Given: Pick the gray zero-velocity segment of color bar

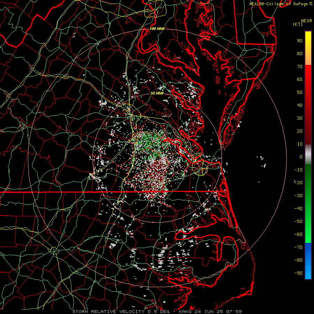Looking at the screenshot, I should [308, 155].
